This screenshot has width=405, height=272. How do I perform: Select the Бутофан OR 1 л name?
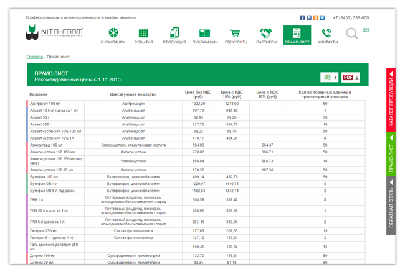tap(44, 184)
